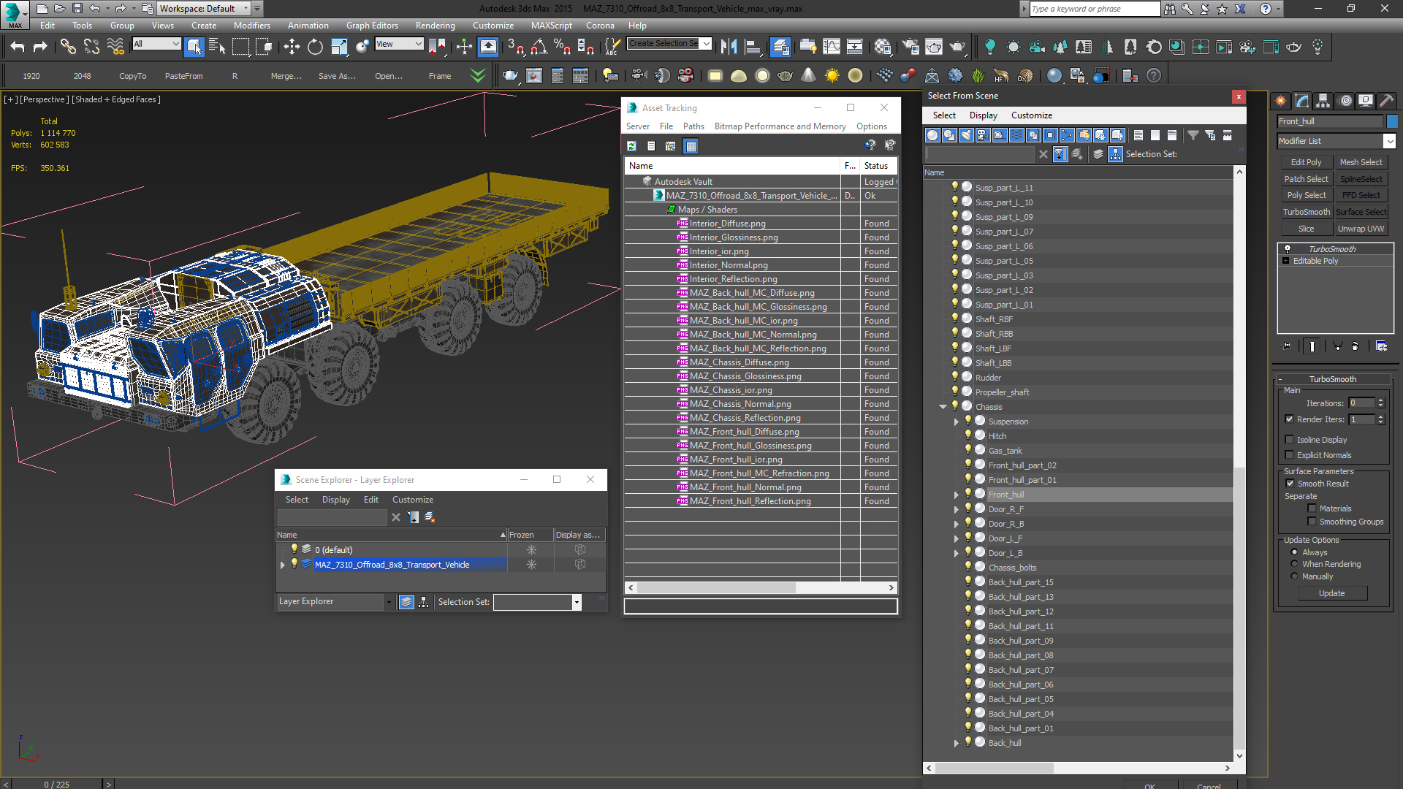
Task: Choose the Select and Move tool
Action: pyautogui.click(x=292, y=47)
